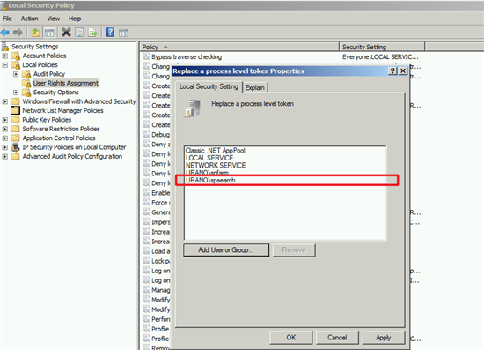Click the Account Policies folder icon
The image size is (484, 350).
click(x=16, y=56)
